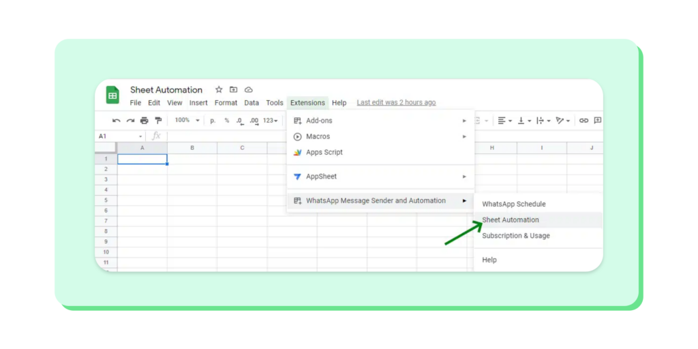The image size is (698, 349).
Task: Rename the Sheet Automation document title
Action: pos(166,90)
